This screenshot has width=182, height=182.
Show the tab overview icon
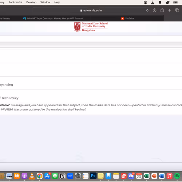[177, 10]
